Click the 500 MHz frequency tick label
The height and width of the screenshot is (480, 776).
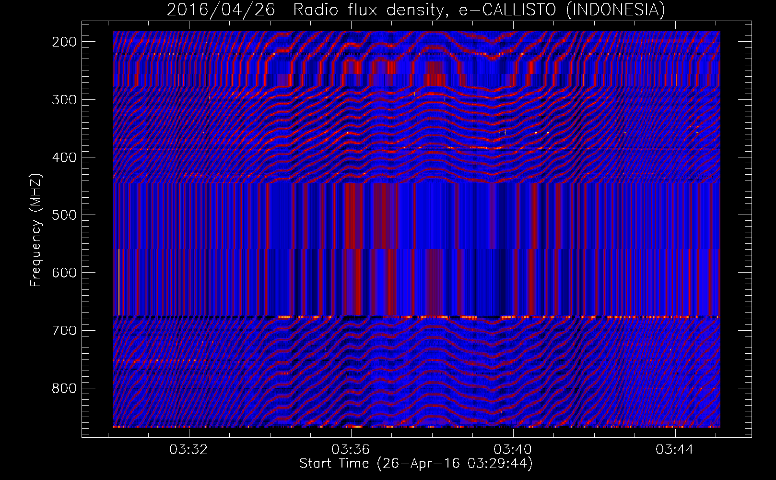(64, 215)
